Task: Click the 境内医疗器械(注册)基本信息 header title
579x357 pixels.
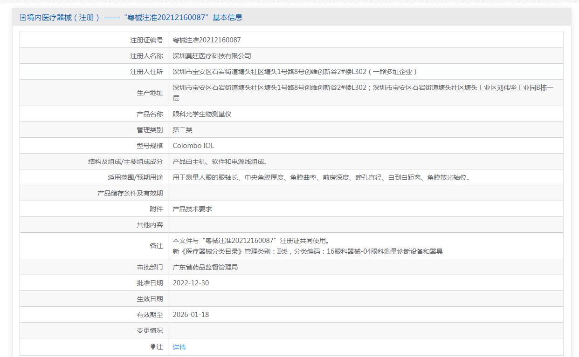Action: (x=134, y=18)
